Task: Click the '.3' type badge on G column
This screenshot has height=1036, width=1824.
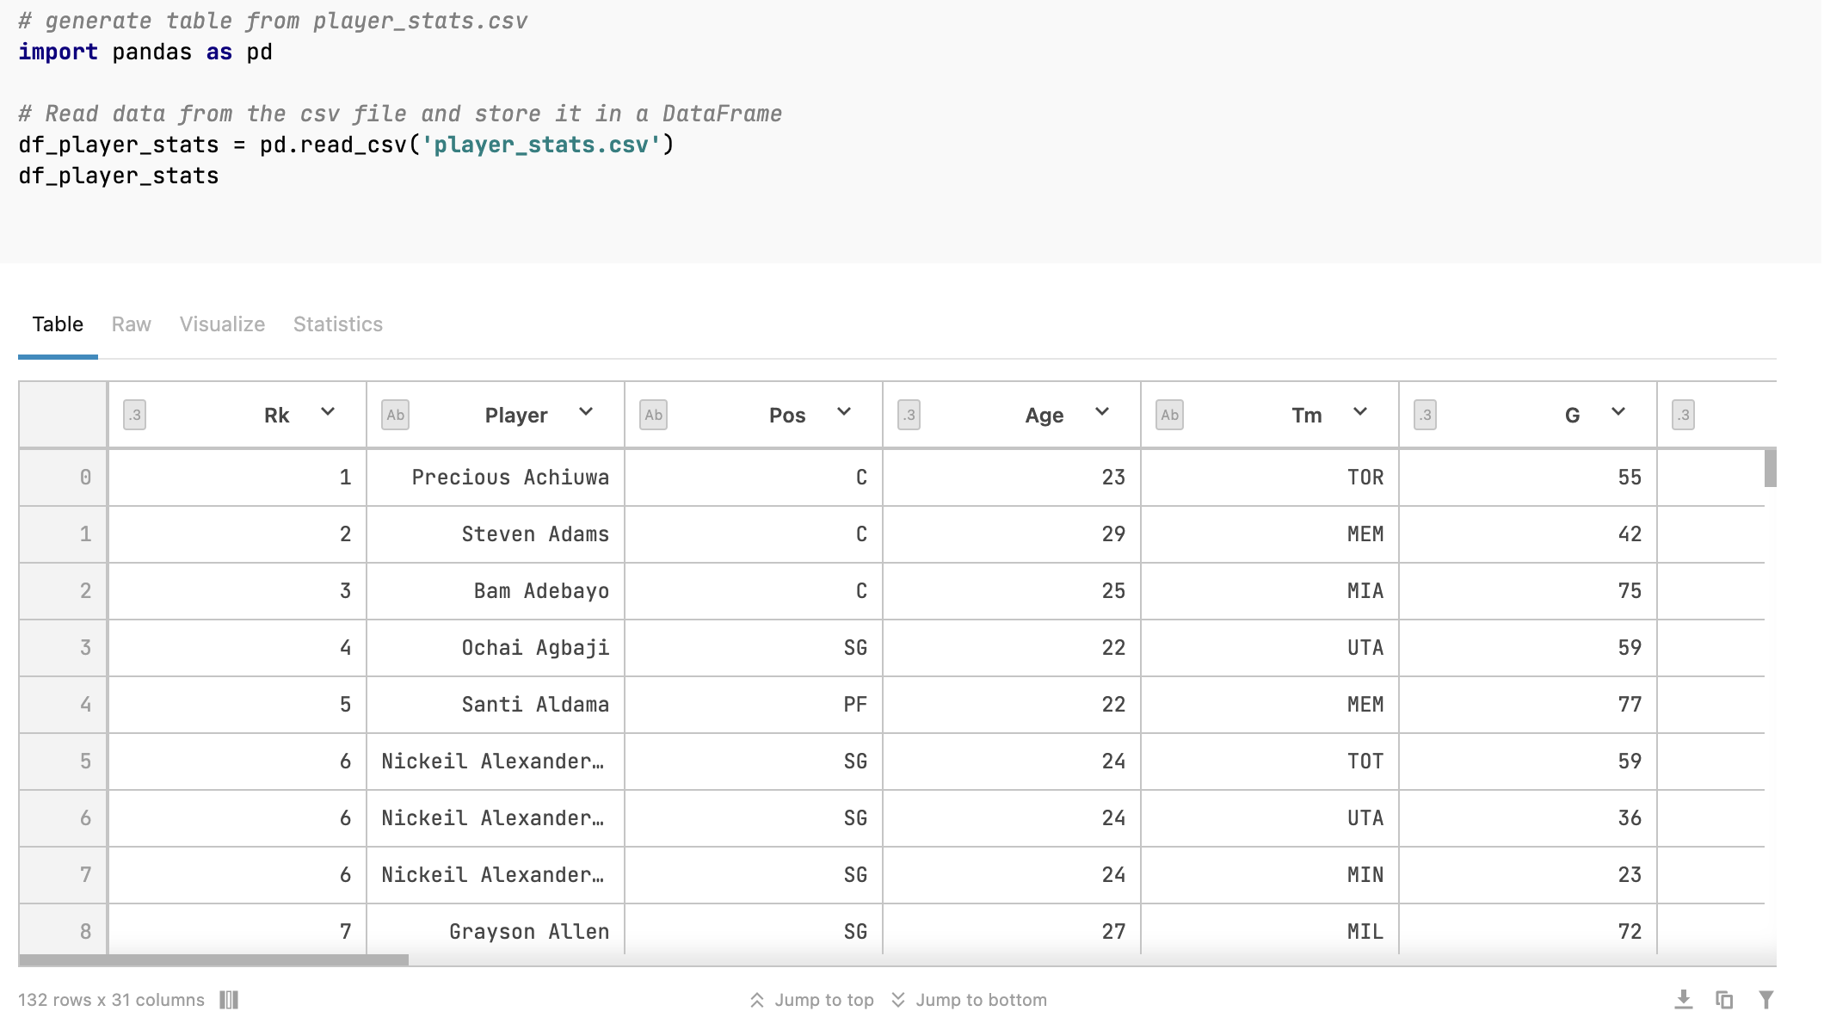Action: (x=1425, y=415)
